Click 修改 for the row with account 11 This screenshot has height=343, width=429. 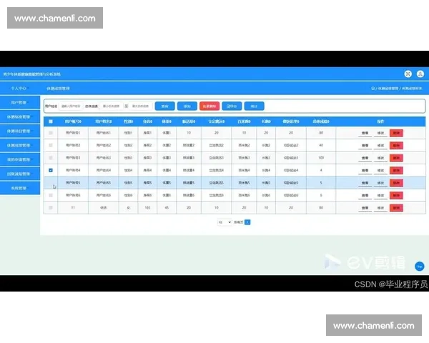[x=380, y=208]
